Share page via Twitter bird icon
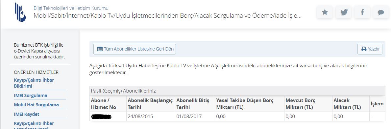Screen dimensions: 391x129 tap(343, 12)
